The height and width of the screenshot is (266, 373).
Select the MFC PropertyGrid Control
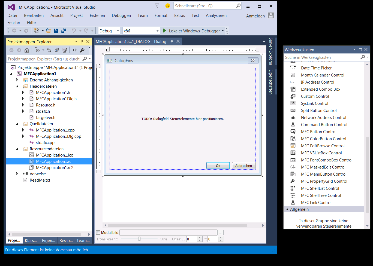coord(324,181)
